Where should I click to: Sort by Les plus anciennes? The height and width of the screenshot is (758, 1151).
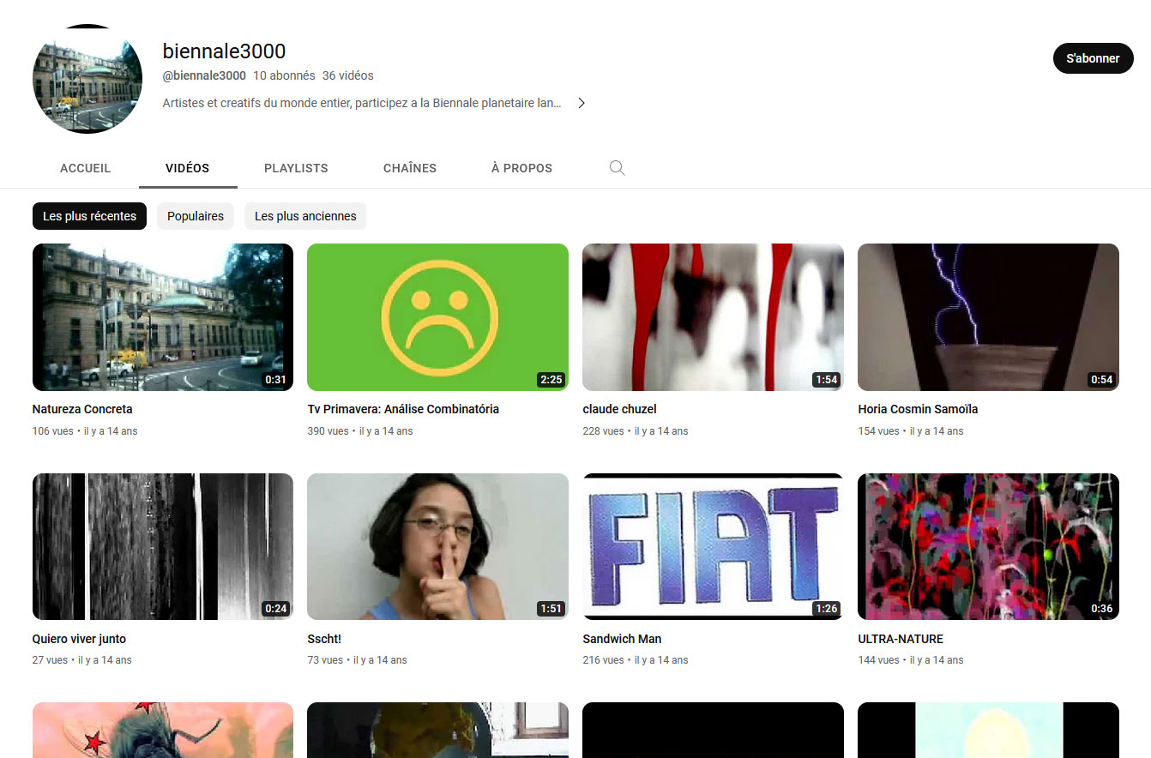(305, 216)
